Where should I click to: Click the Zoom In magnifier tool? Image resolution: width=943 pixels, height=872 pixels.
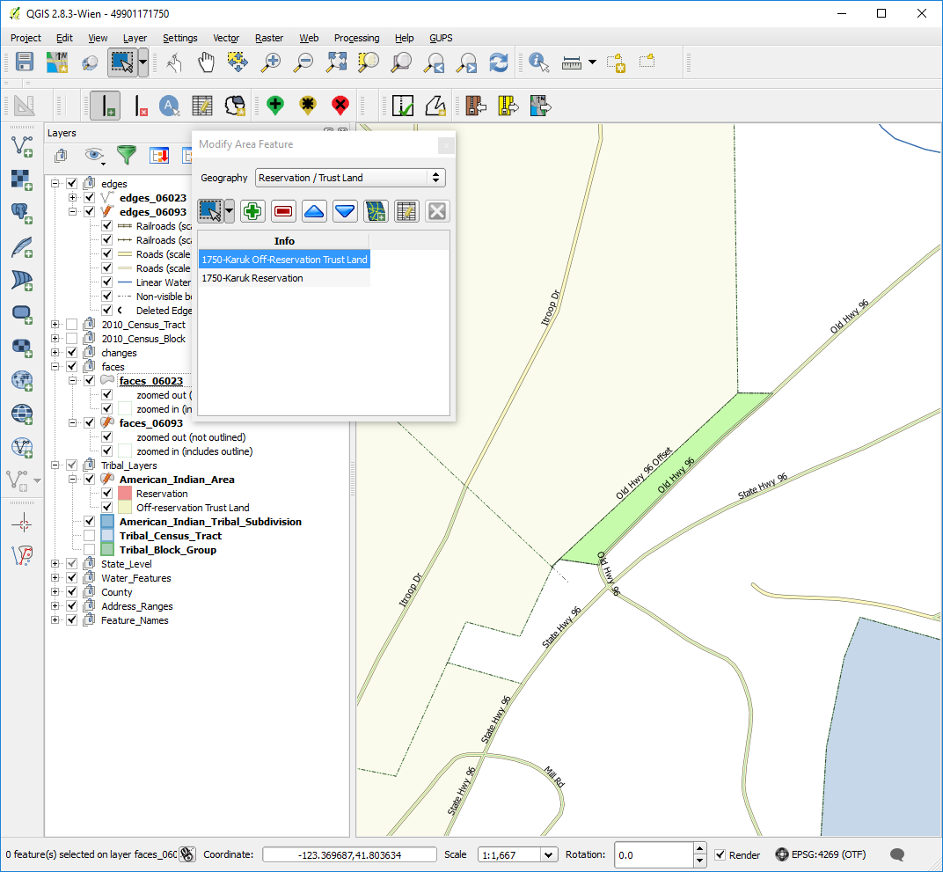coord(272,62)
